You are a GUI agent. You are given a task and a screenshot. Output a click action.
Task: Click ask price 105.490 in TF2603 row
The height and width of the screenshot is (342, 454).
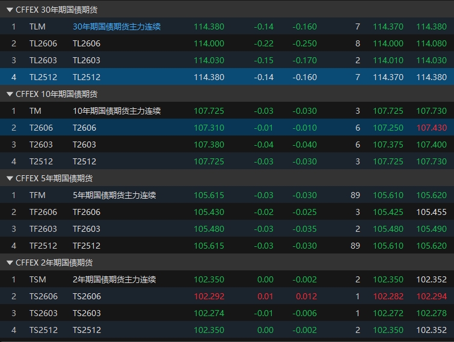[431, 229]
